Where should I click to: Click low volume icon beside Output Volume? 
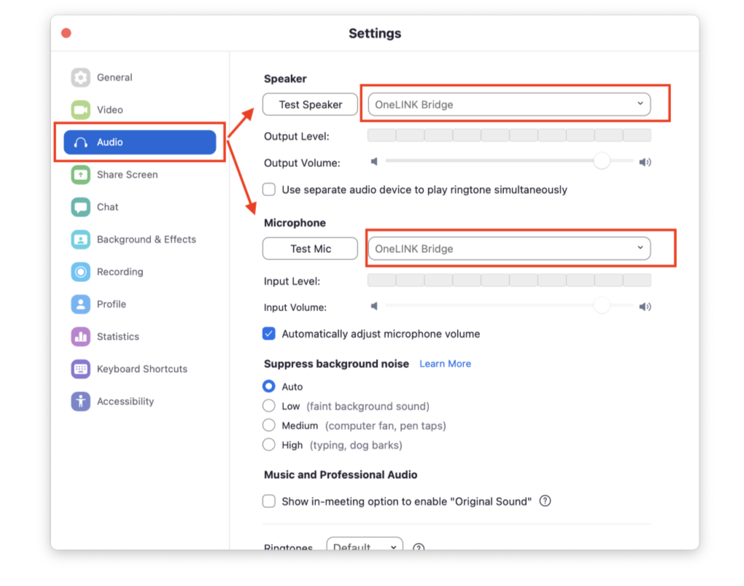click(x=374, y=162)
